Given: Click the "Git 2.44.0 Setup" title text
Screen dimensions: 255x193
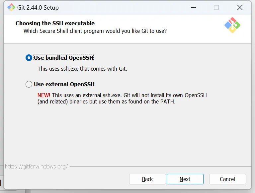Looking at the screenshot, I should [x=38, y=7].
